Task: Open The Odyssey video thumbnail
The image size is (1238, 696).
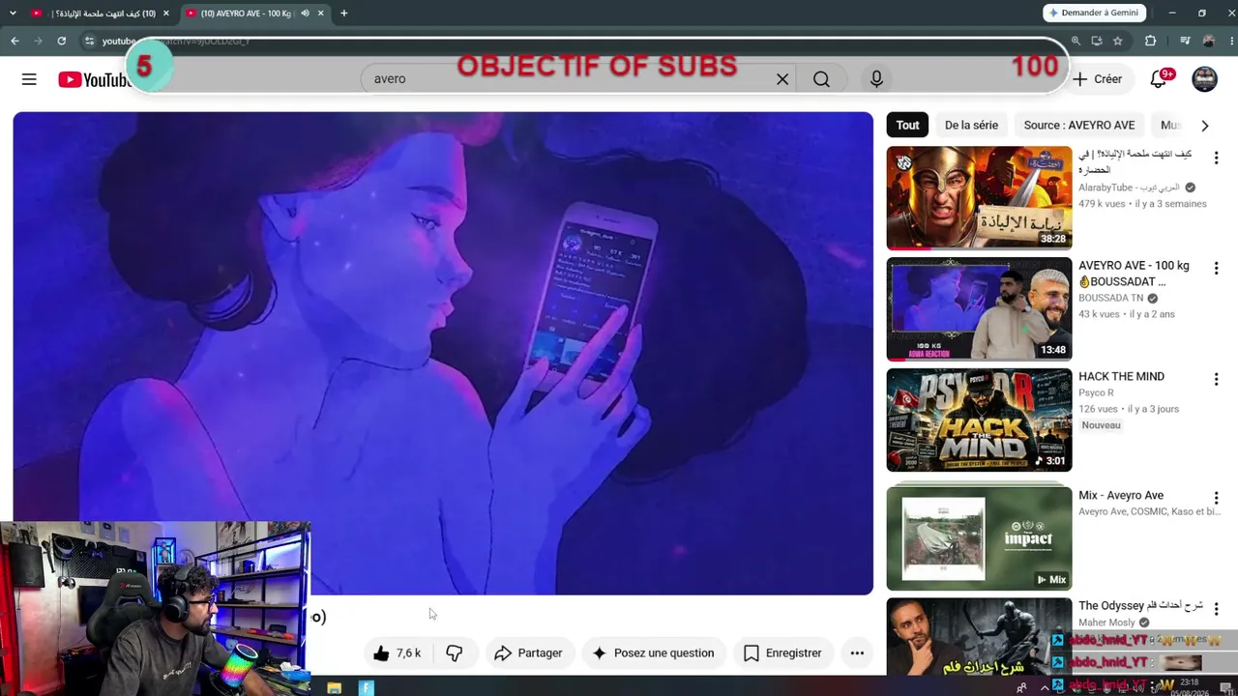Action: pos(979,637)
